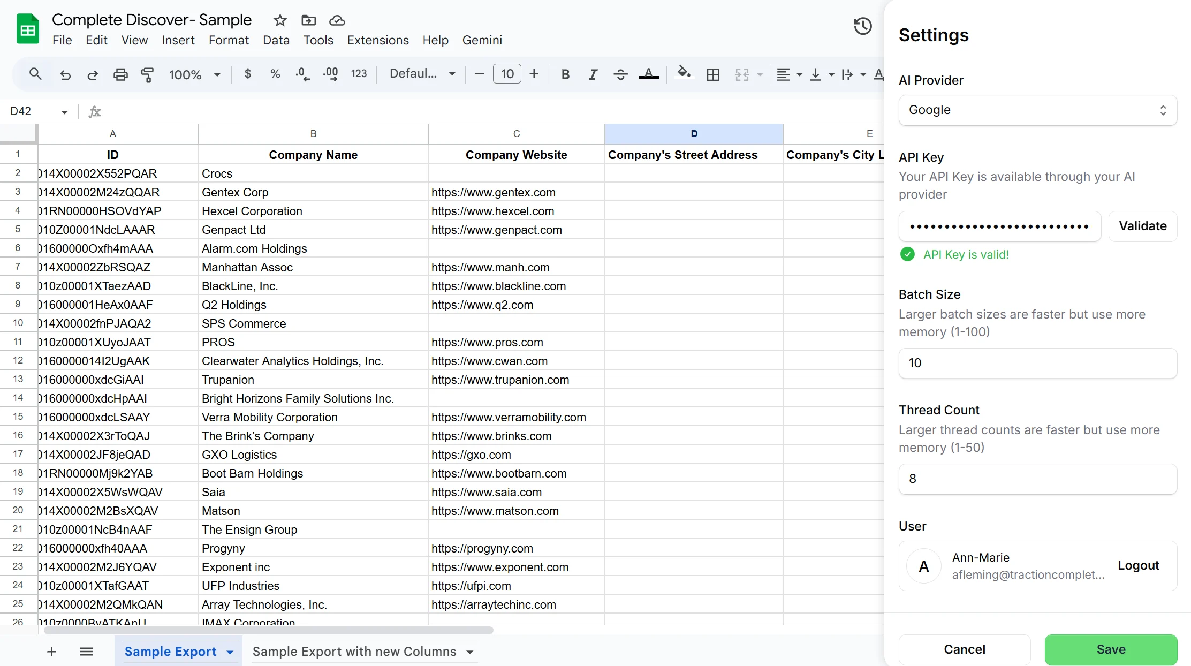1191x666 pixels.
Task: Open the AI Provider Google dropdown
Action: coord(1037,110)
